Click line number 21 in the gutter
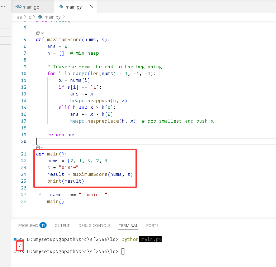Screen dimensions: 276x267 coord(24,154)
